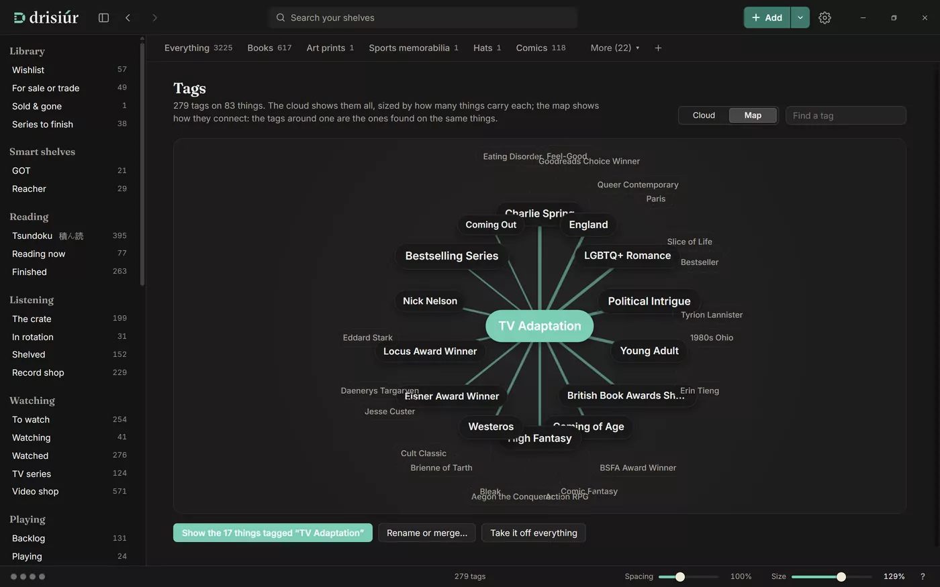Open settings gear icon

pyautogui.click(x=825, y=17)
